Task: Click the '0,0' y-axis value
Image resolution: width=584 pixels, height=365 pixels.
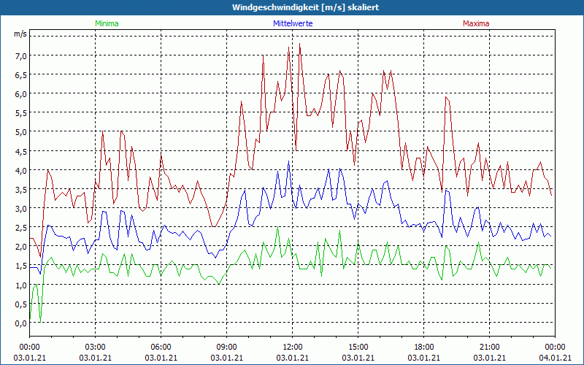Action: (x=21, y=323)
